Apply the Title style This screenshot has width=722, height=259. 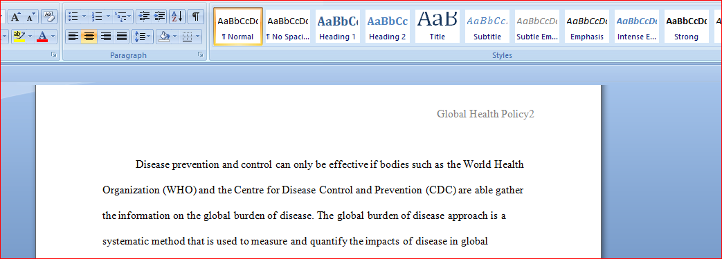tap(437, 26)
